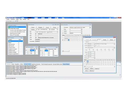Open the Vues menu

coord(21,19)
